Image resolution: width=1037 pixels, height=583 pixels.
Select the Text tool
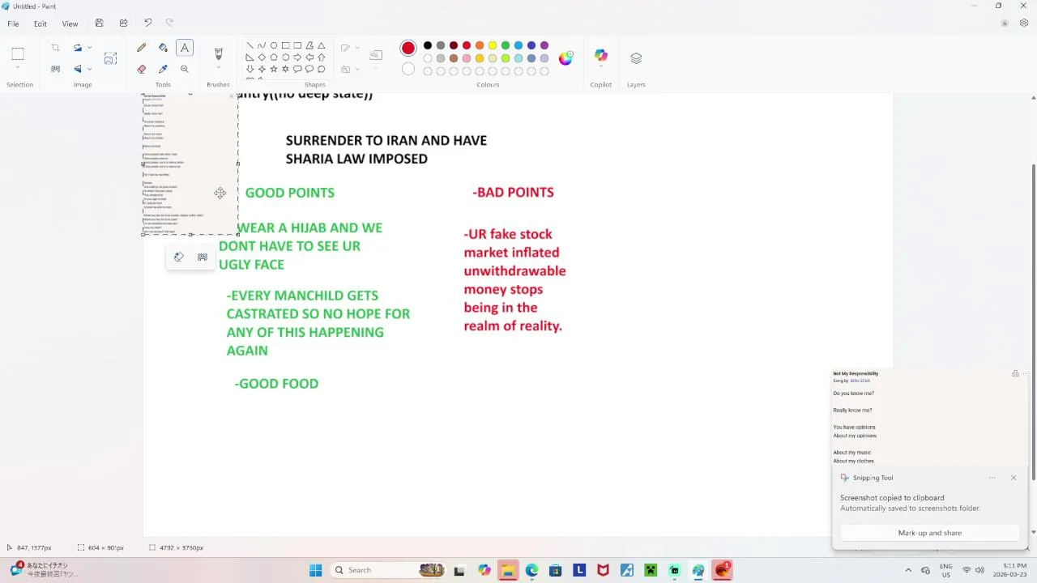tap(185, 48)
